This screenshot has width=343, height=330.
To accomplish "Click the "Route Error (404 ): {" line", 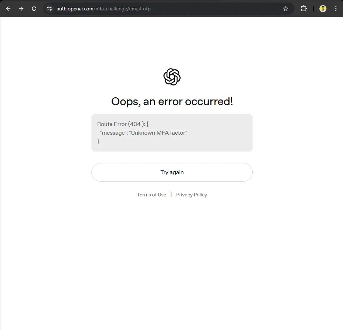I will 123,124.
